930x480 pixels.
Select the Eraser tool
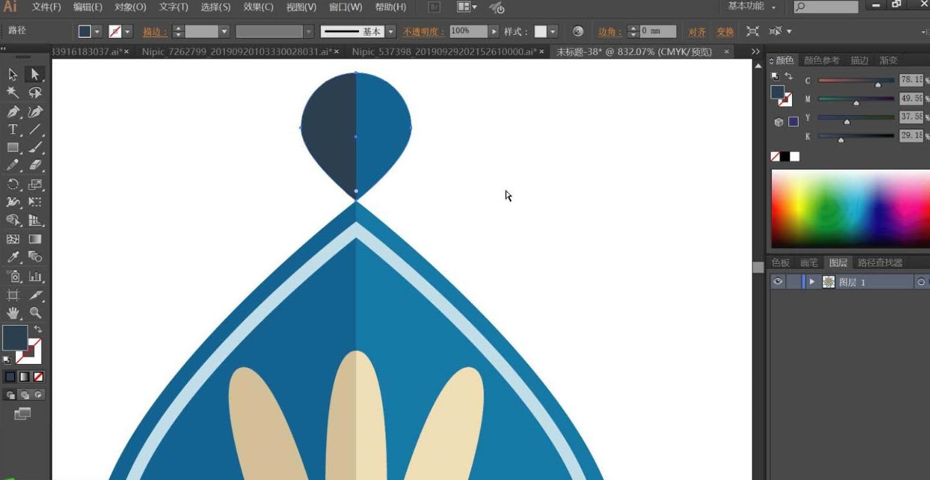[35, 165]
